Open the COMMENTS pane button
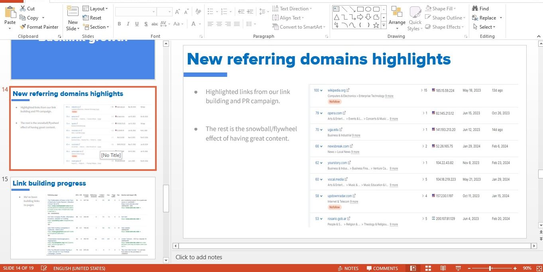This screenshot has width=543, height=272. pyautogui.click(x=382, y=268)
